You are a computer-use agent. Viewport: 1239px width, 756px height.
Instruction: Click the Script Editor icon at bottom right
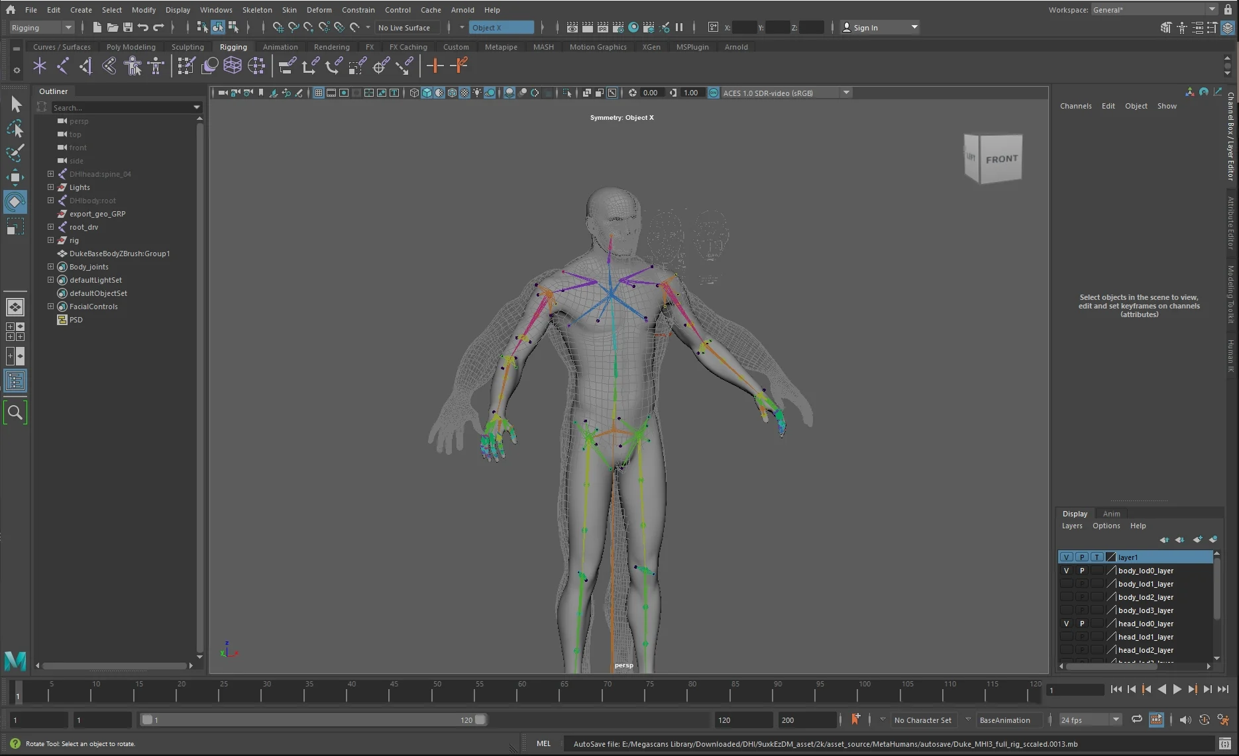pyautogui.click(x=1225, y=743)
